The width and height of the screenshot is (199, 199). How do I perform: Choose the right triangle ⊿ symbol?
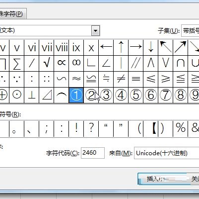47,95
